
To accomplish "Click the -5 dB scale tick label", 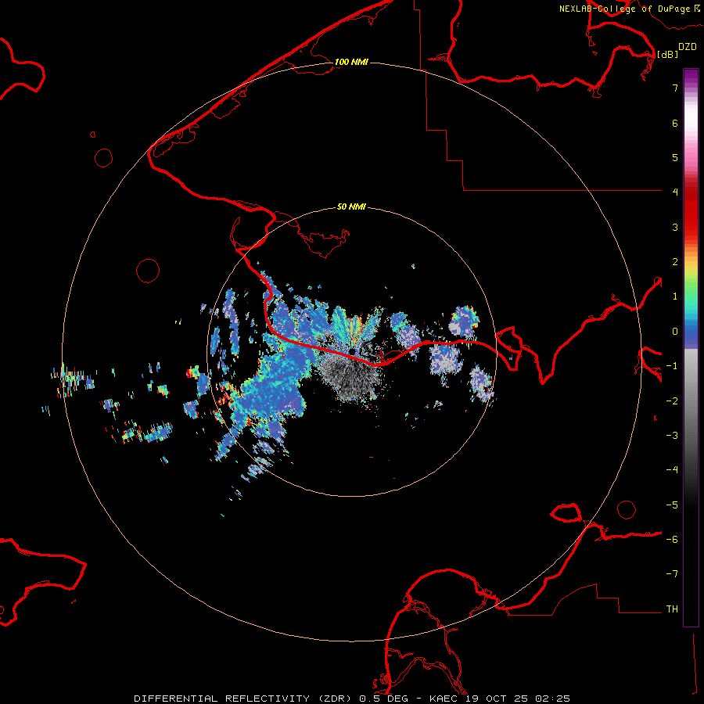I will [x=672, y=505].
